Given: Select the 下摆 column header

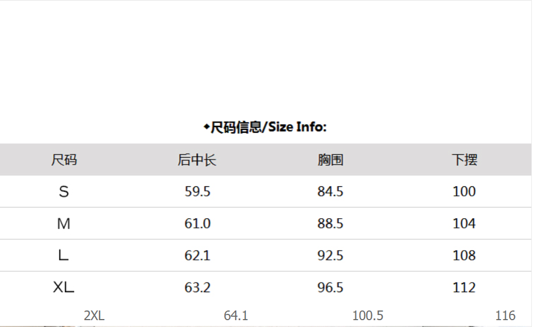Looking at the screenshot, I should [464, 160].
